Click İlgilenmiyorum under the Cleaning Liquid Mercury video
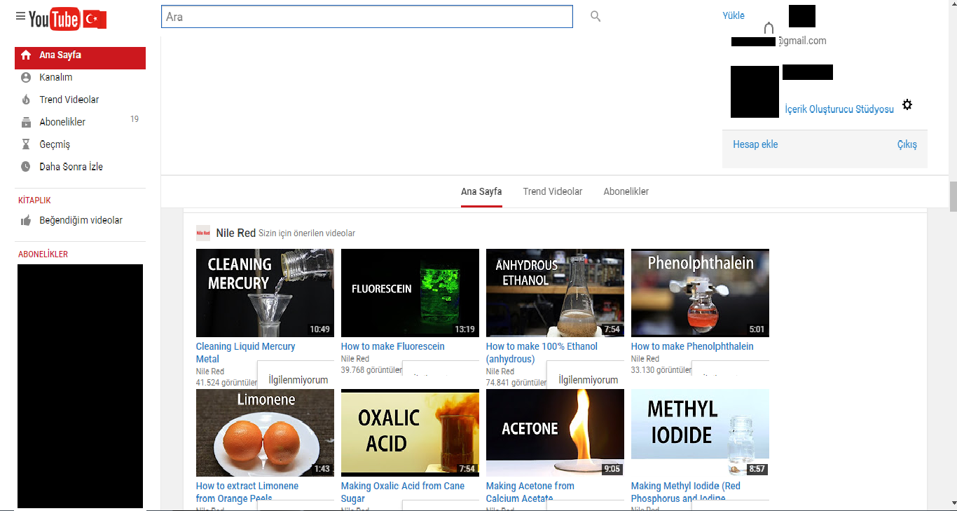Screen dimensions: 957x511 298,380
